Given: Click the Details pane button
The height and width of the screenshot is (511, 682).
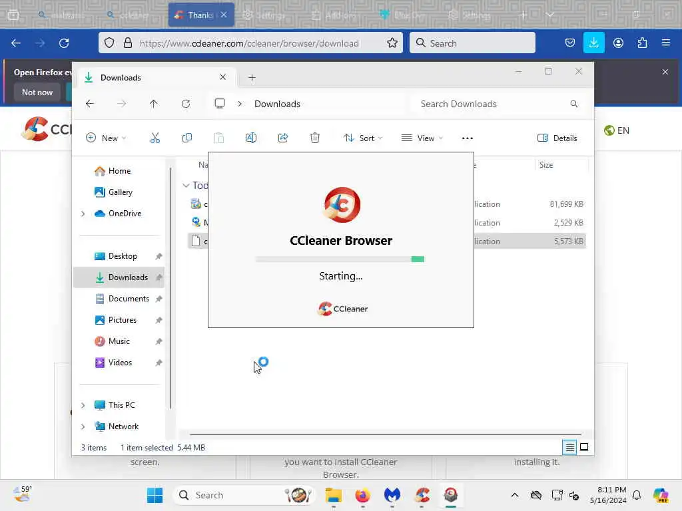Looking at the screenshot, I should (x=557, y=138).
